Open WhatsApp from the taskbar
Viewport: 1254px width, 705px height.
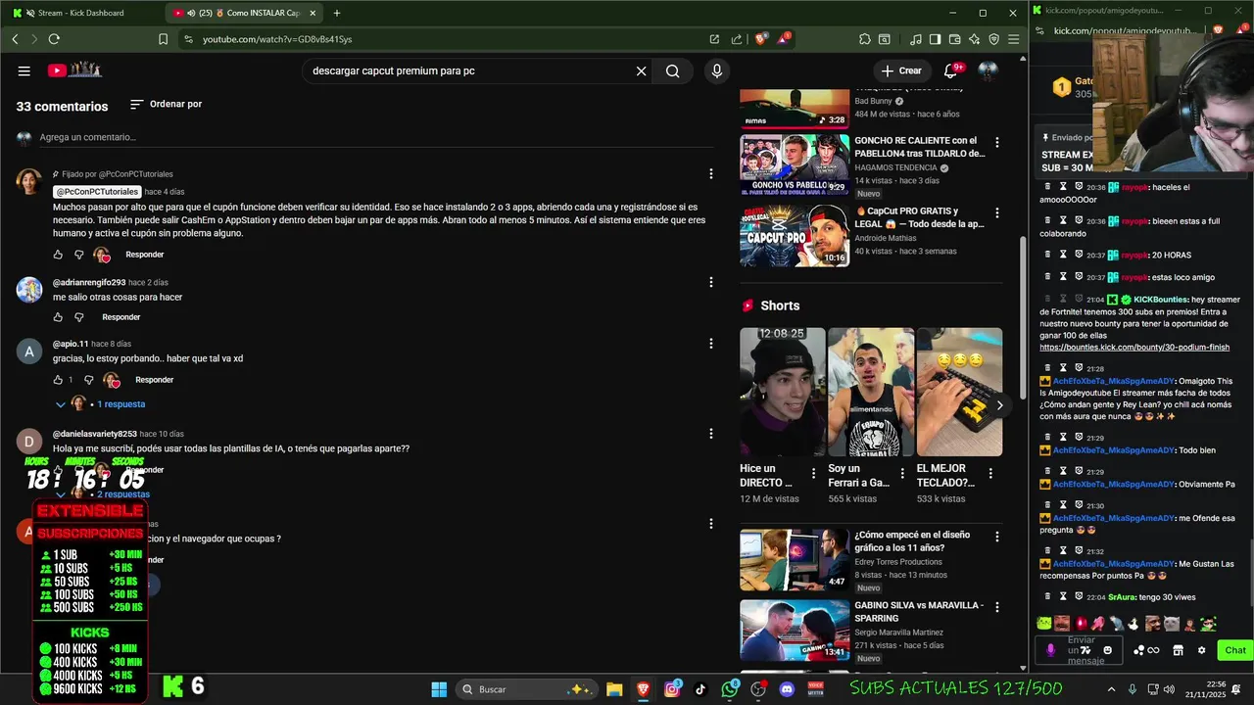pyautogui.click(x=730, y=689)
